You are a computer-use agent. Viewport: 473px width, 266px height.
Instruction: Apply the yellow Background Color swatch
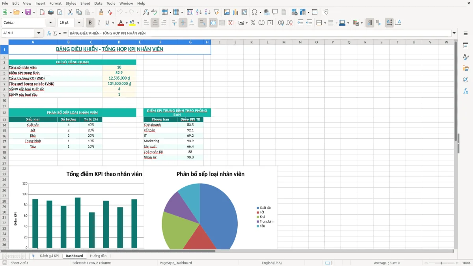pyautogui.click(x=132, y=23)
